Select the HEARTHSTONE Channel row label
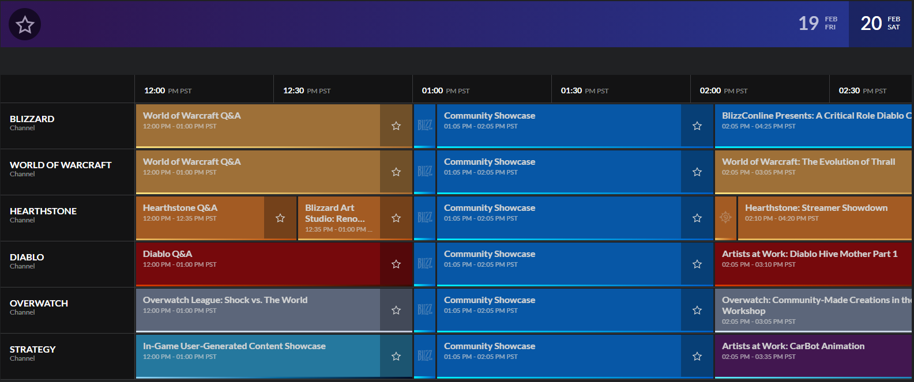This screenshot has width=914, height=382. [67, 218]
